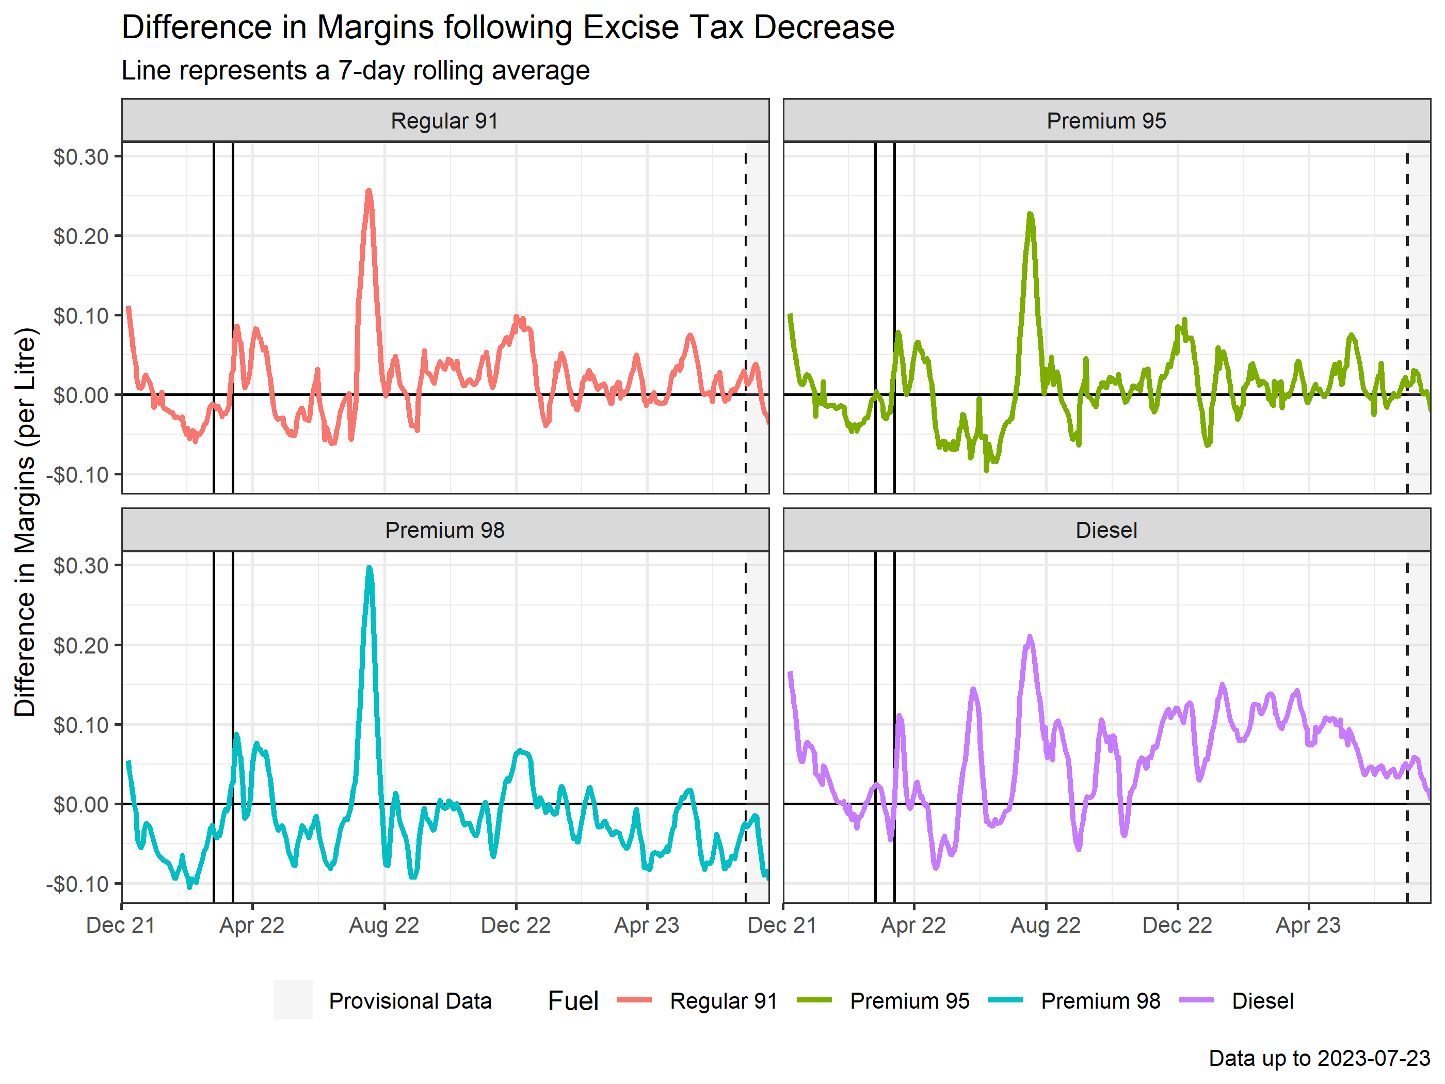Click the 'Dec 21' label at the far left x-axis
1445x1084 pixels.
121,926
